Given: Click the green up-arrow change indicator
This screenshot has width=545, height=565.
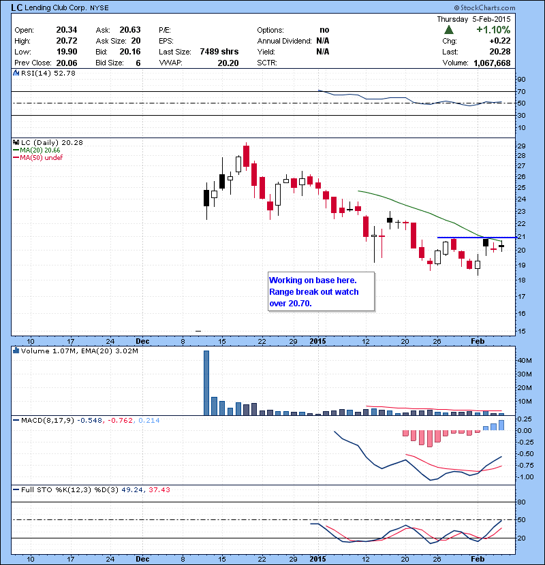Looking at the screenshot, I should [449, 29].
